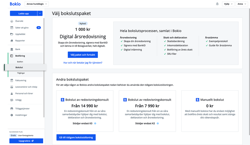Click the Saker att göra calendar icon
This screenshot has height=145, width=250.
click(12, 27)
